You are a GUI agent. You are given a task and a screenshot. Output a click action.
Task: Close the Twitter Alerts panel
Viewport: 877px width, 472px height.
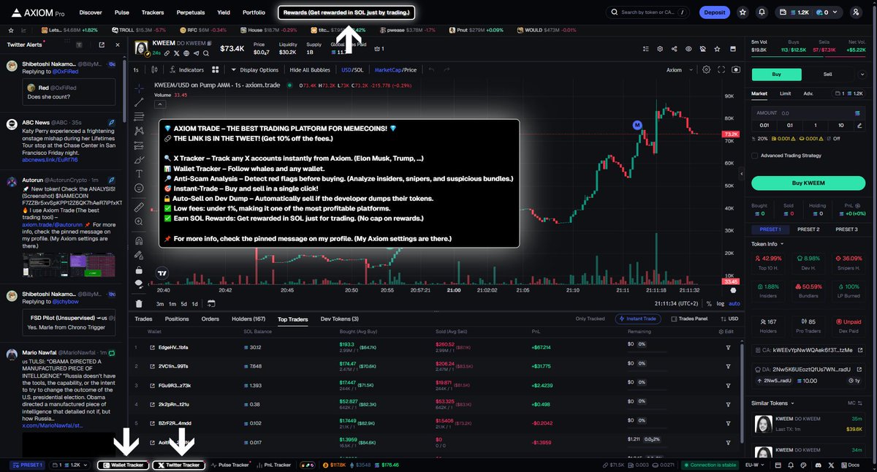[117, 45]
